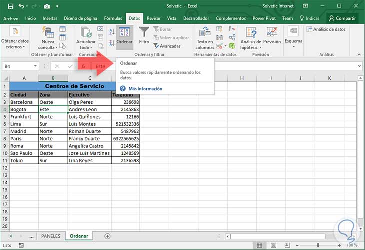Click the zoom slider handle
Image resolution: width=365 pixels, height=250 pixels.
pos(318,245)
